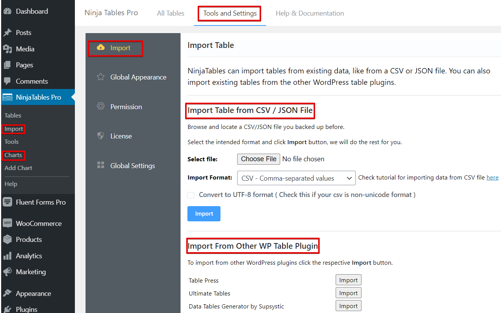Import from Data Tables Generator by Supsystic
This screenshot has height=313, width=501.
[x=348, y=306]
